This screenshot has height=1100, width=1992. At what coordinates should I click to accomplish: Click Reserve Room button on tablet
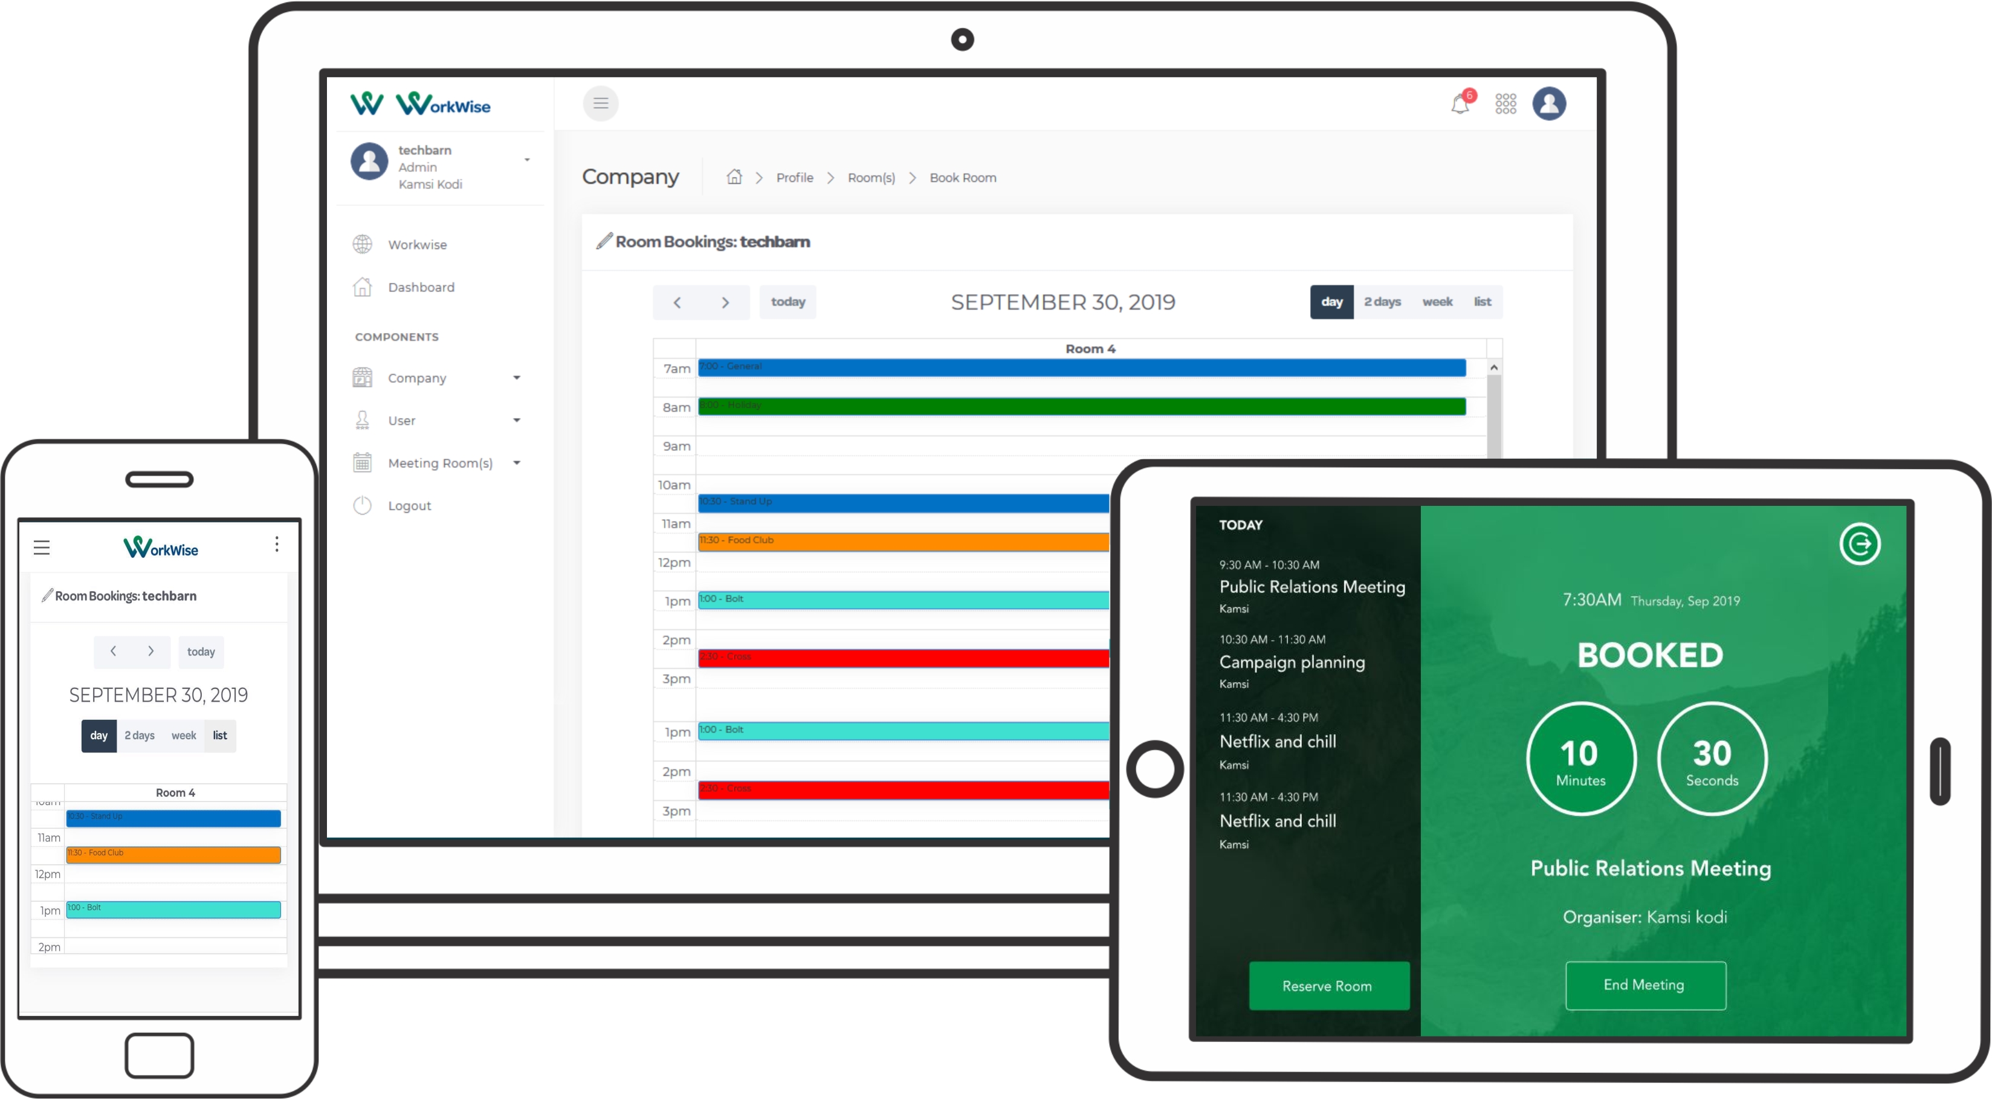click(1328, 986)
